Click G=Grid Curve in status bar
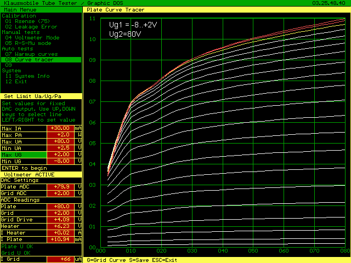Screen dimensions: 351x263 106,260
